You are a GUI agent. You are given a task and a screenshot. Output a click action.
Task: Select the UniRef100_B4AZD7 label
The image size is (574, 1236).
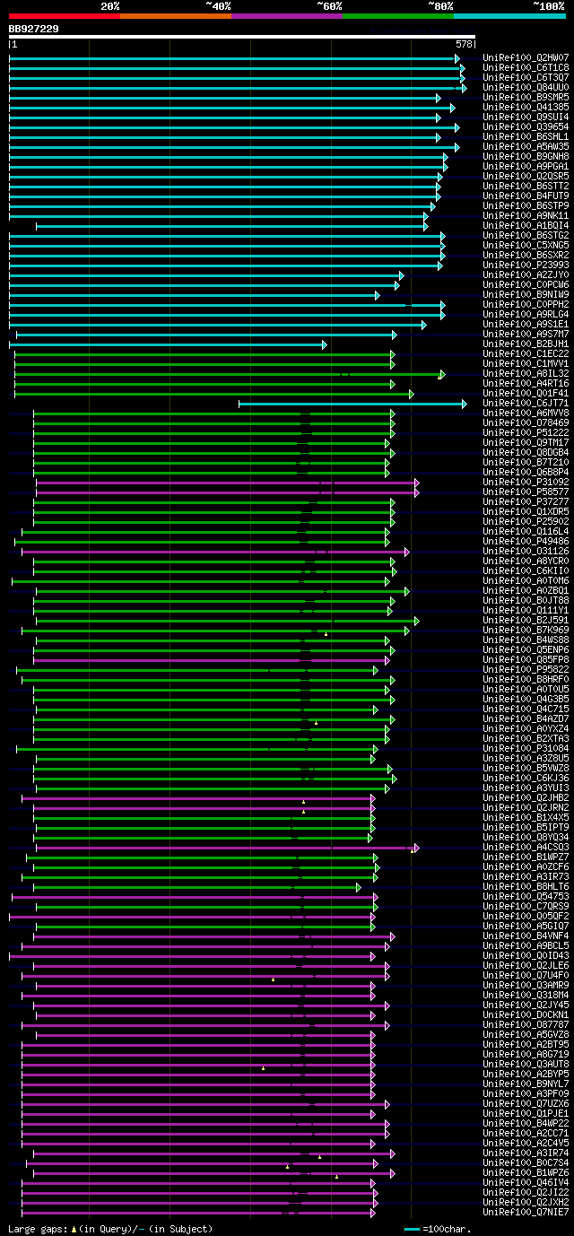coord(526,718)
